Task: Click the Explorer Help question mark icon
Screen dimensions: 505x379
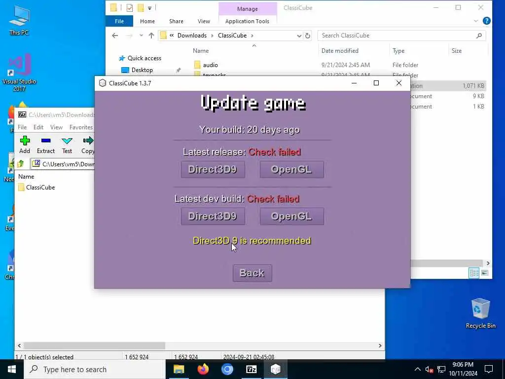Action: [x=487, y=21]
